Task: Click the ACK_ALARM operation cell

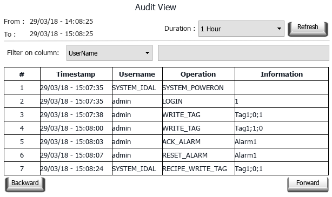Action: pos(198,141)
